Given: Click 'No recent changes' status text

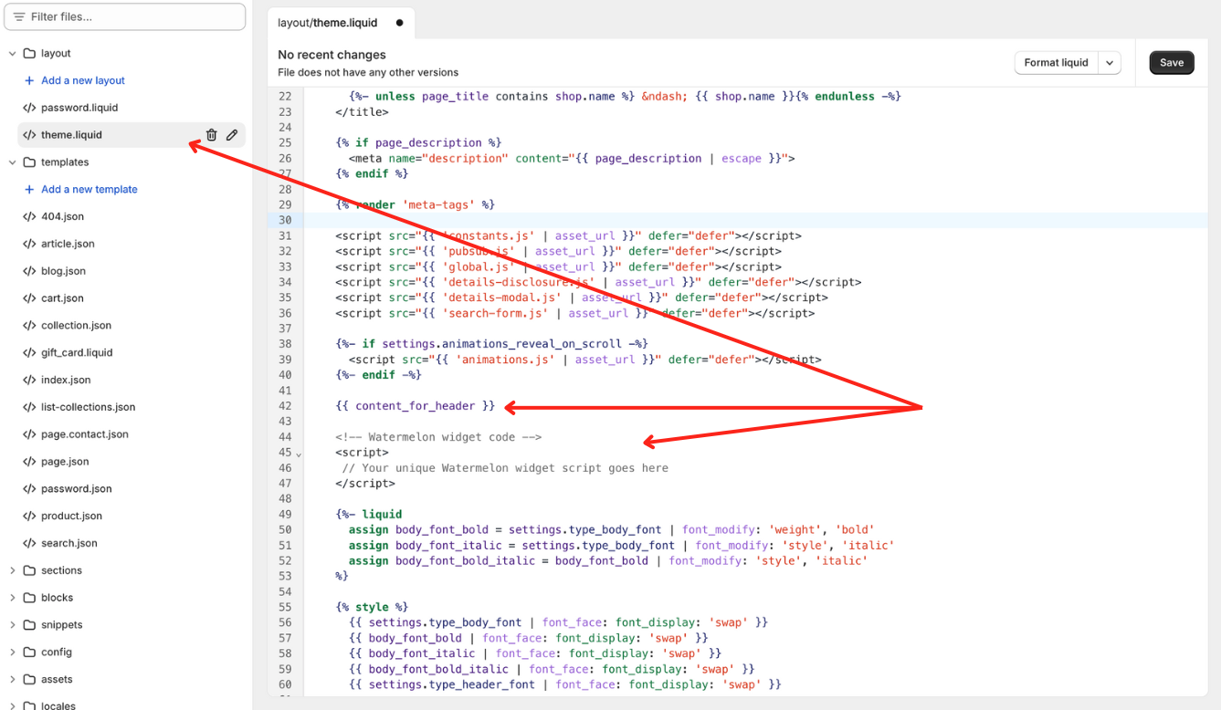Looking at the screenshot, I should tap(332, 55).
